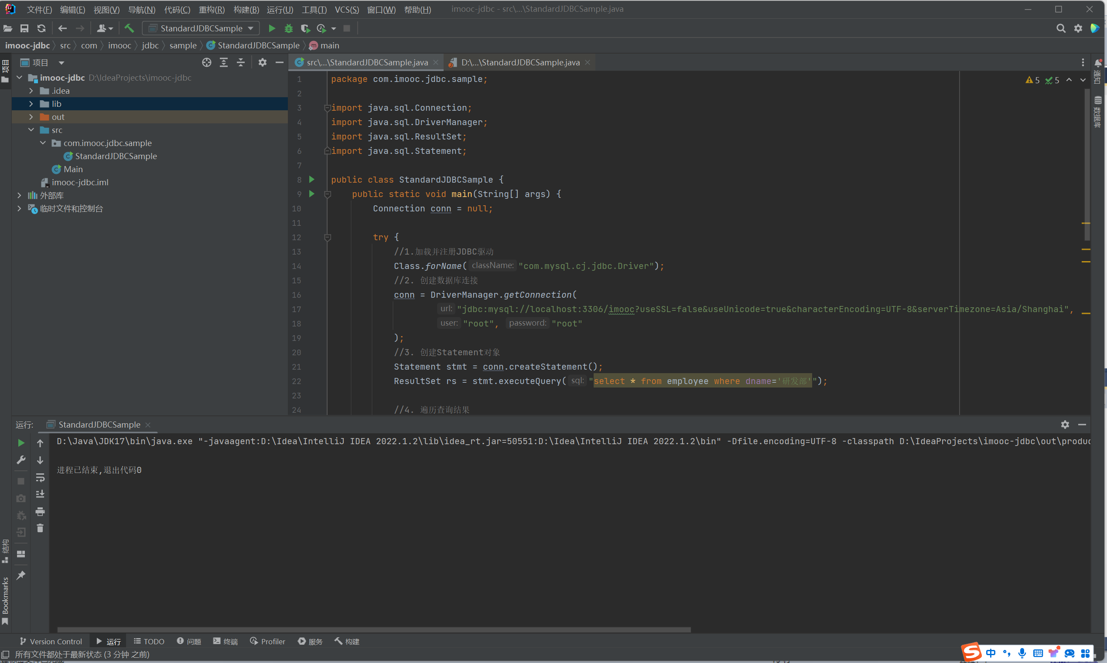Click the Run console horizontal scrollbar
Viewport: 1107px width, 663px height.
point(374,629)
